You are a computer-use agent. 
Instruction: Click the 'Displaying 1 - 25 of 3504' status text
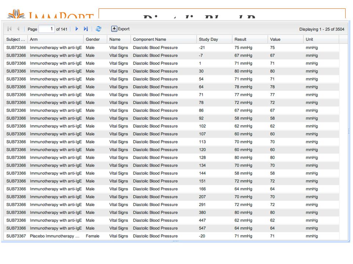[x=322, y=29]
